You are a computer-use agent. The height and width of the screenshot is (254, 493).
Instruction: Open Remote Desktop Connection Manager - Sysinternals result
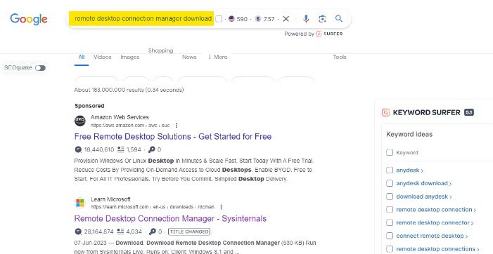click(170, 218)
